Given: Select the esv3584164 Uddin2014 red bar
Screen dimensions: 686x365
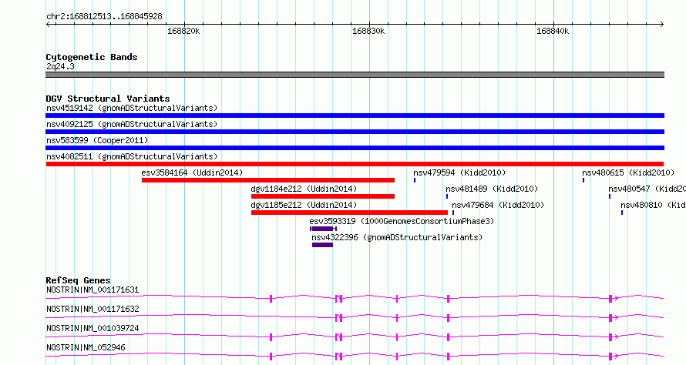Looking at the screenshot, I should 268,180.
